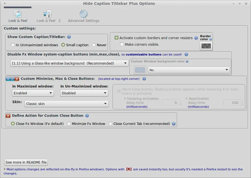The height and width of the screenshot is (178, 251).
Task: Click the deactivation delay-time field showing 150
Action: coord(232,103)
